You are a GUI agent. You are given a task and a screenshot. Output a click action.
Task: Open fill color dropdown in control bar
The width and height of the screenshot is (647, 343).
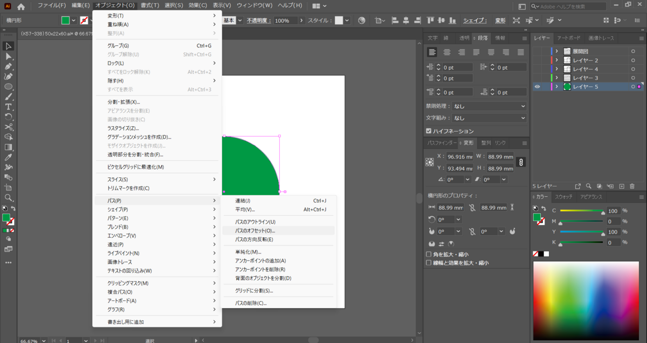click(74, 20)
